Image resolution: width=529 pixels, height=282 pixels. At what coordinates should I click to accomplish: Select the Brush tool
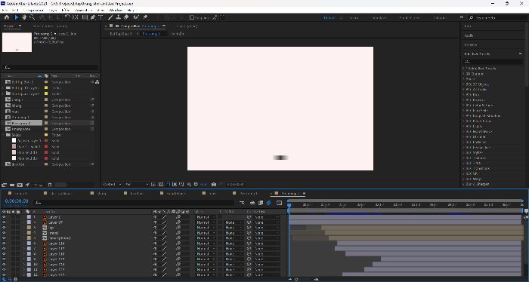[110, 17]
